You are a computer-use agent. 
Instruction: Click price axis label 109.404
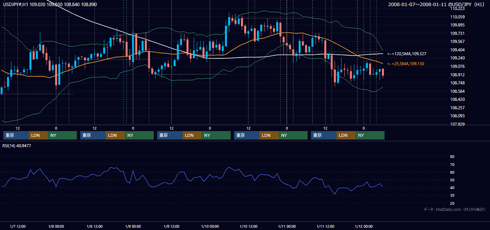tap(458, 50)
